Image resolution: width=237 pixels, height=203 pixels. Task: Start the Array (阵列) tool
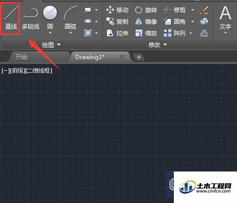(174, 33)
